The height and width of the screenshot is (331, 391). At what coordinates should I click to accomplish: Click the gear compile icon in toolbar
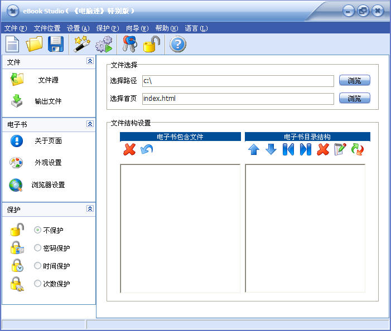coord(104,43)
